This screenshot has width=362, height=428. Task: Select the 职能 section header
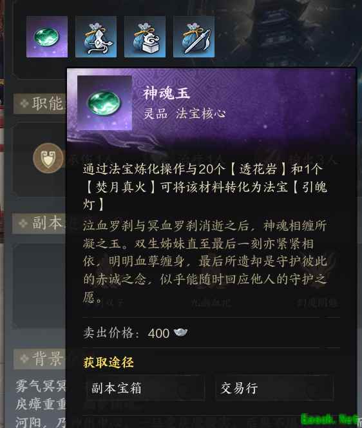tap(40, 104)
